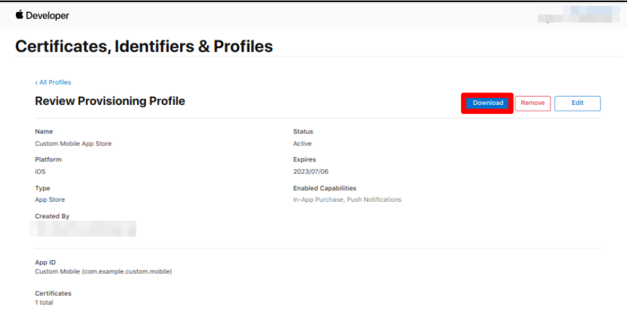Go back to All Profiles

pos(53,82)
